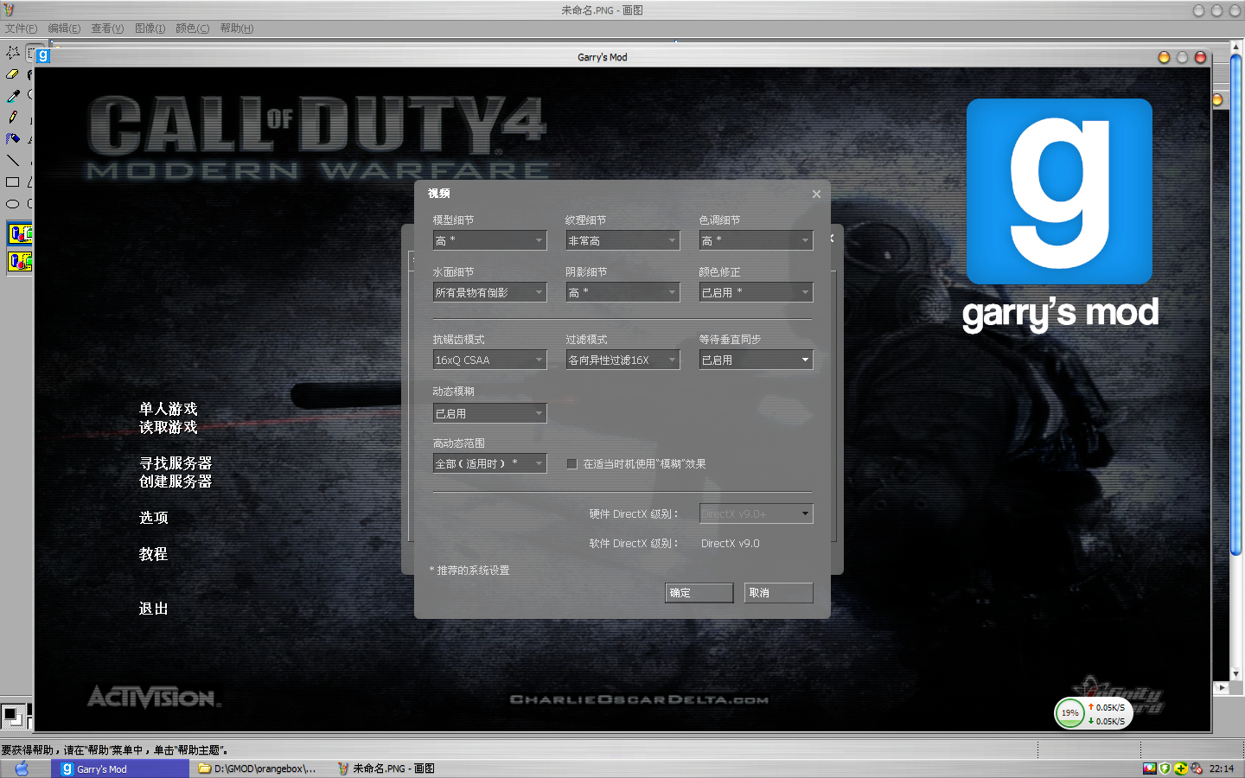Open the 色调细节 shader detail dropdown
This screenshot has width=1245, height=778.
click(x=757, y=240)
